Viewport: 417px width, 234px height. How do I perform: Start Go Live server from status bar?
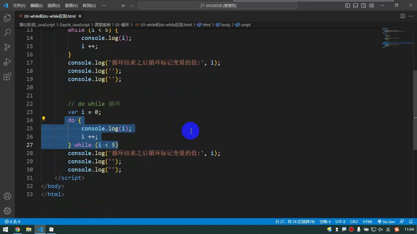click(x=386, y=222)
